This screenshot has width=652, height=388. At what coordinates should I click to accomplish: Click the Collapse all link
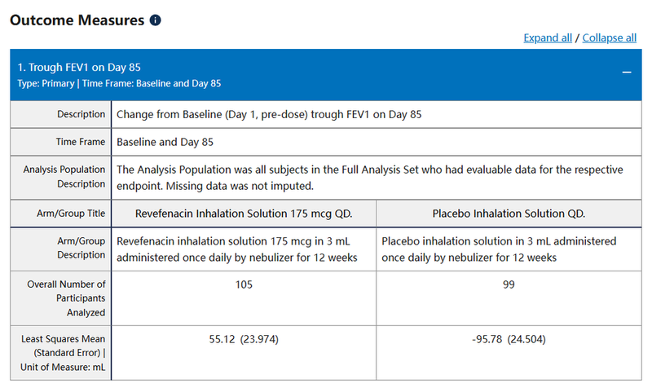coord(610,37)
